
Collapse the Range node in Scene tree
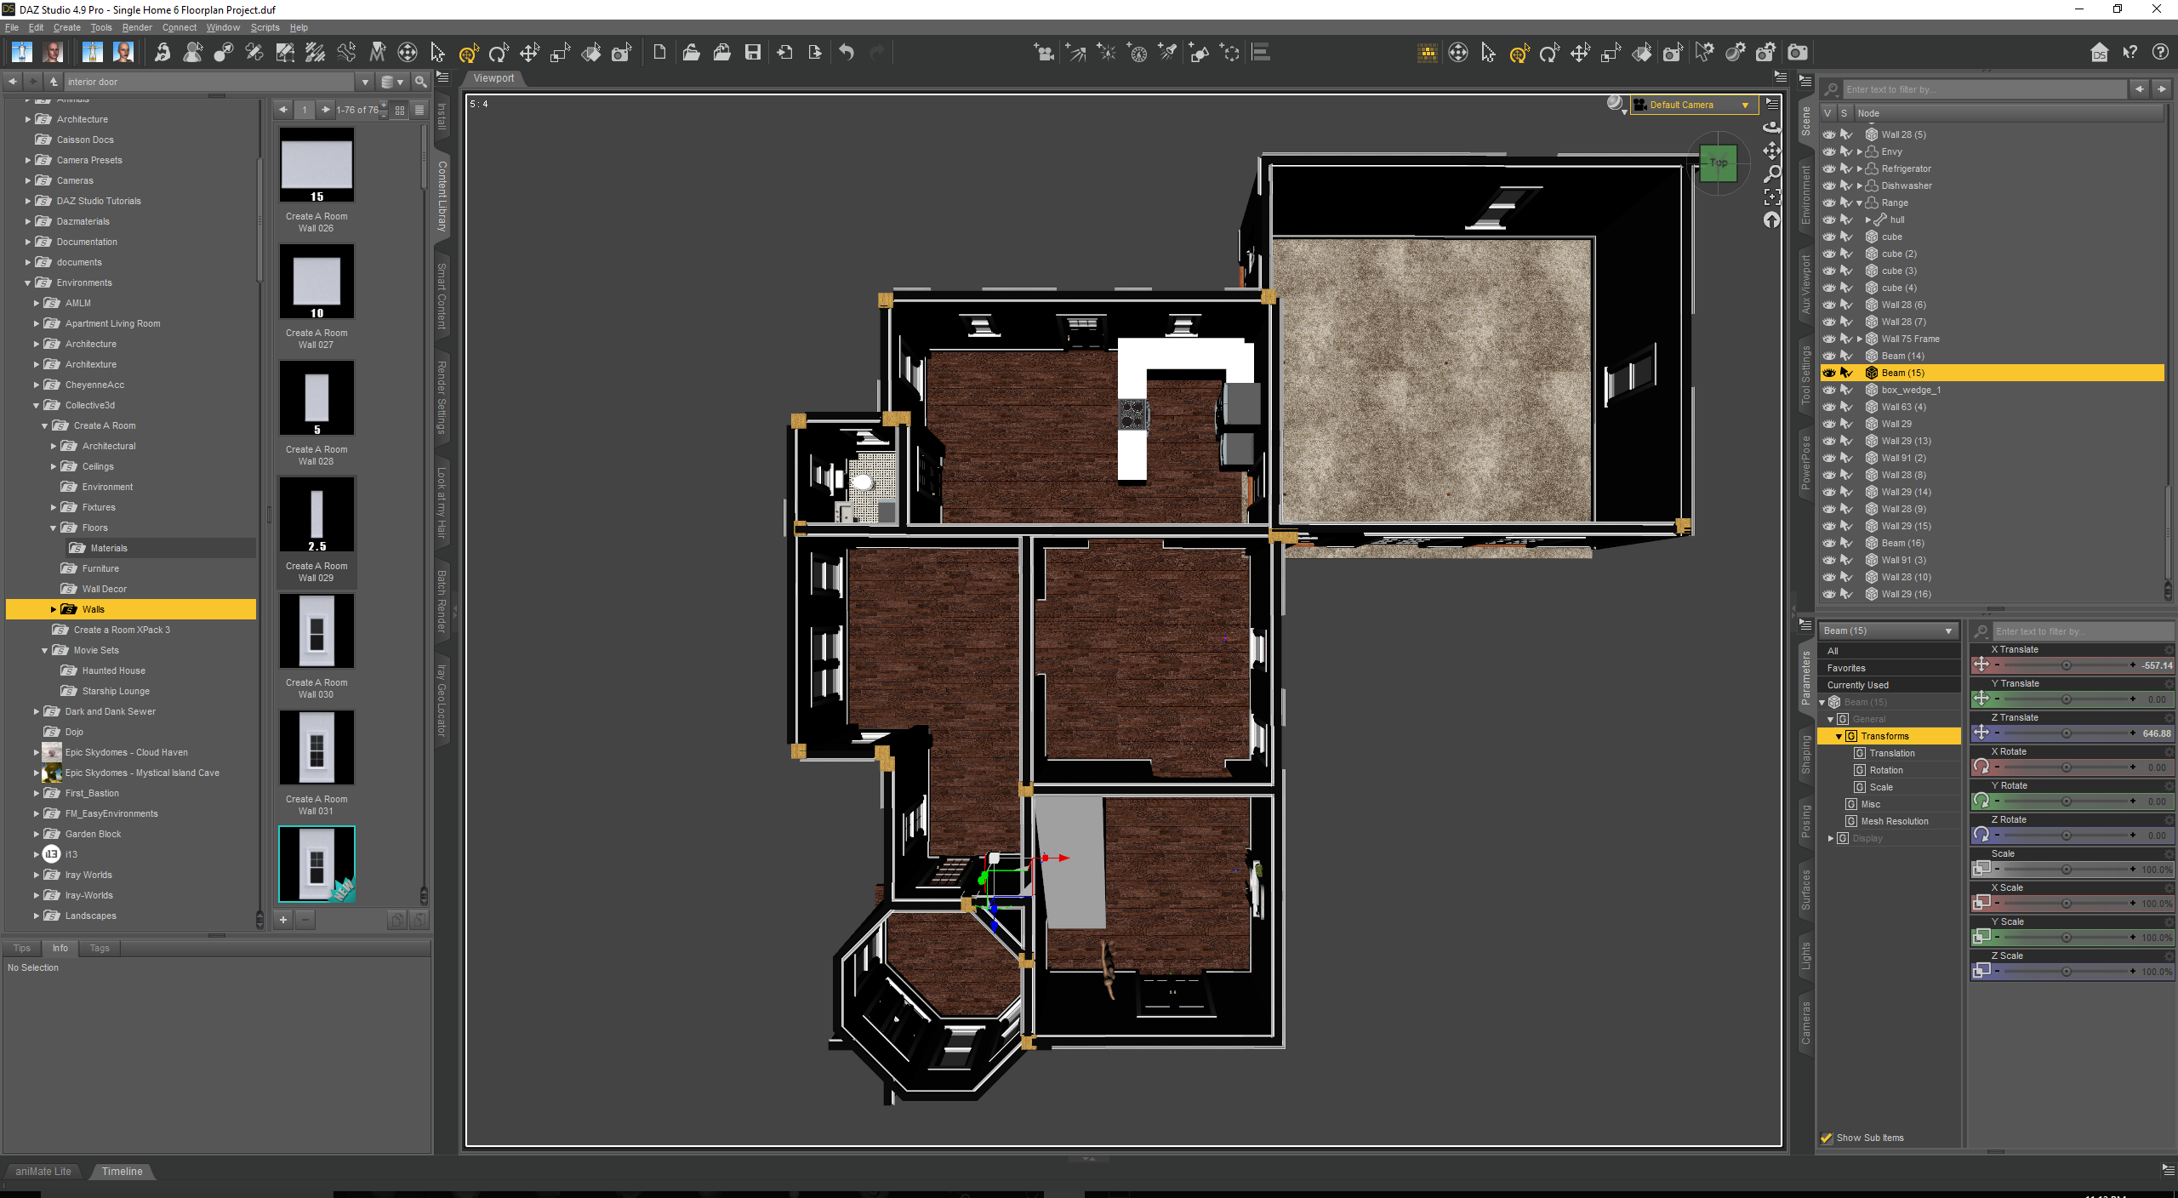(1860, 203)
